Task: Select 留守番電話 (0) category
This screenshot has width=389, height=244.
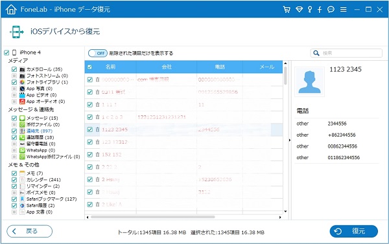Action: coord(41,144)
